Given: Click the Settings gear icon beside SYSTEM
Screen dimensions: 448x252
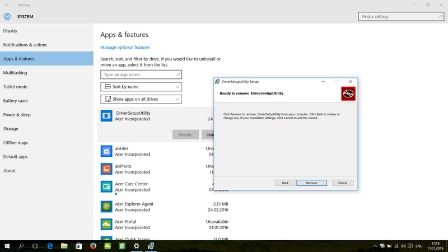Looking at the screenshot, I should point(7,17).
